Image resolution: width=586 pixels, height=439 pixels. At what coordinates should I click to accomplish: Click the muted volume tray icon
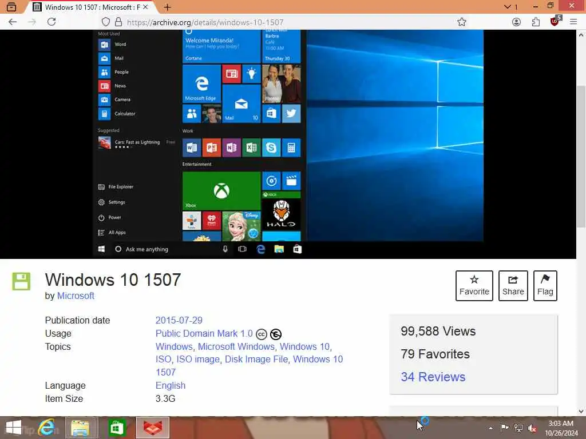pyautogui.click(x=532, y=428)
